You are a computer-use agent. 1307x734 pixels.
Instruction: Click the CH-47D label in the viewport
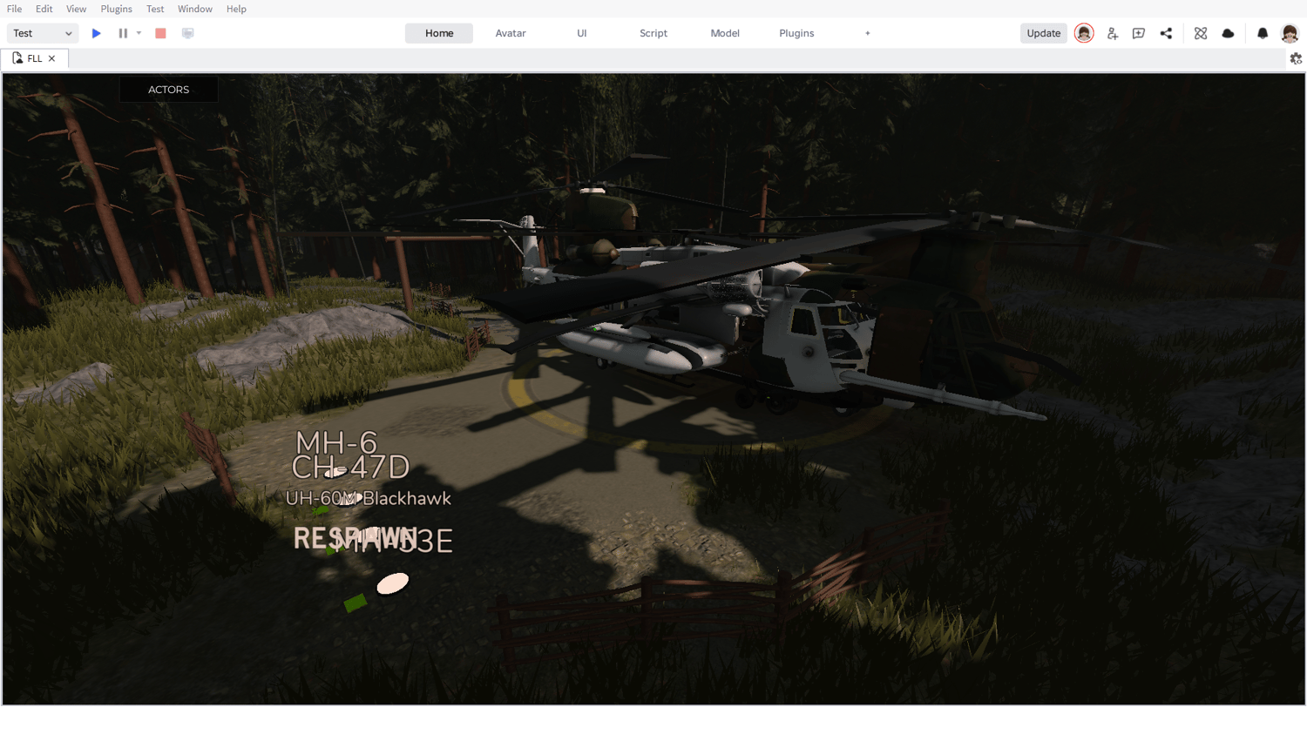tap(350, 468)
